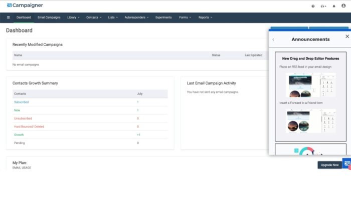
Task: Click the Pending row label
Action: (x=19, y=143)
